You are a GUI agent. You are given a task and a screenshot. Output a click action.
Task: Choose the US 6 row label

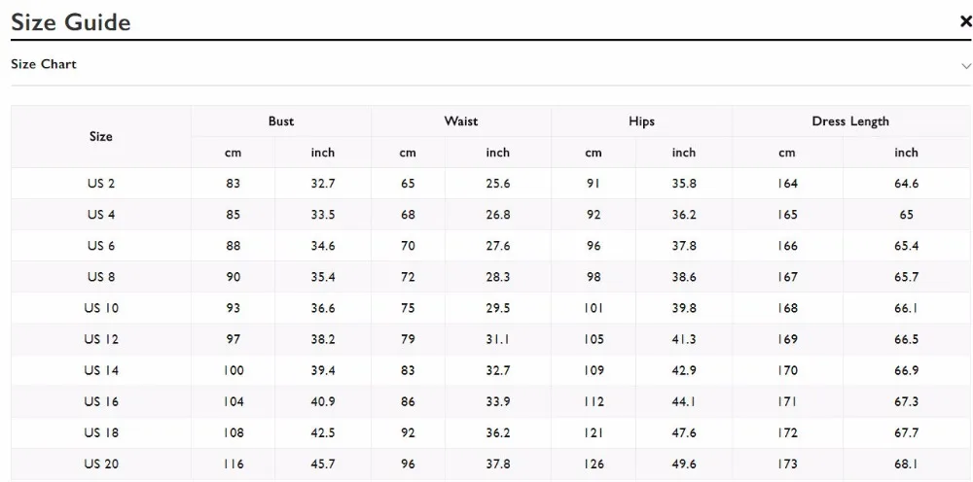pyautogui.click(x=101, y=246)
